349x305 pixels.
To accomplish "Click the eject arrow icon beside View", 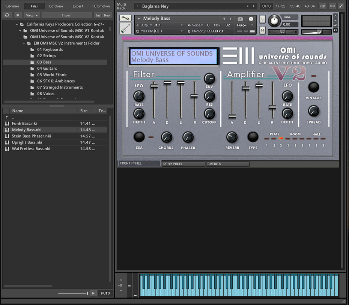I will coord(18,15).
